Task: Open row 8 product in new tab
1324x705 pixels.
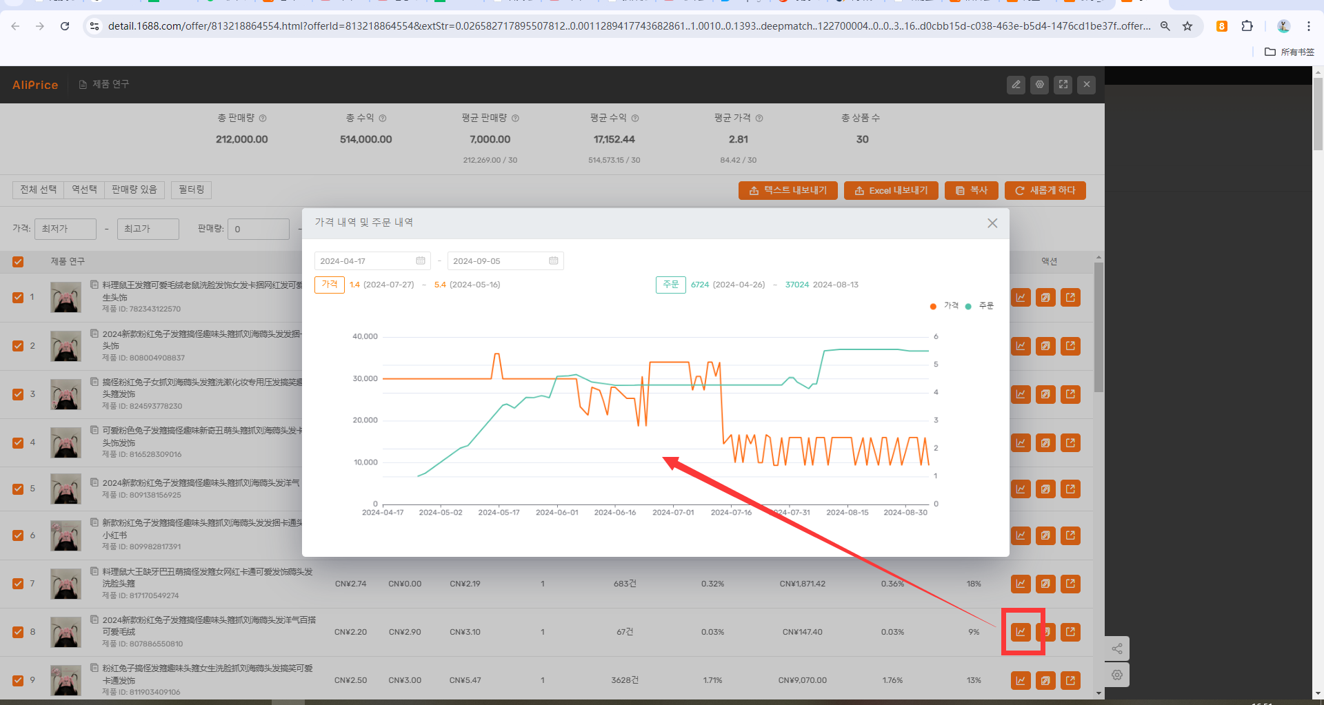Action: [x=1070, y=632]
